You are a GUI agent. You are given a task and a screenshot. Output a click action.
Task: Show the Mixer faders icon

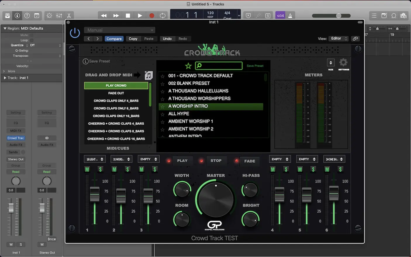point(59,16)
